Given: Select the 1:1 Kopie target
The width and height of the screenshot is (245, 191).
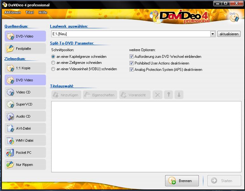Looking at the screenshot, I should (x=25, y=68).
